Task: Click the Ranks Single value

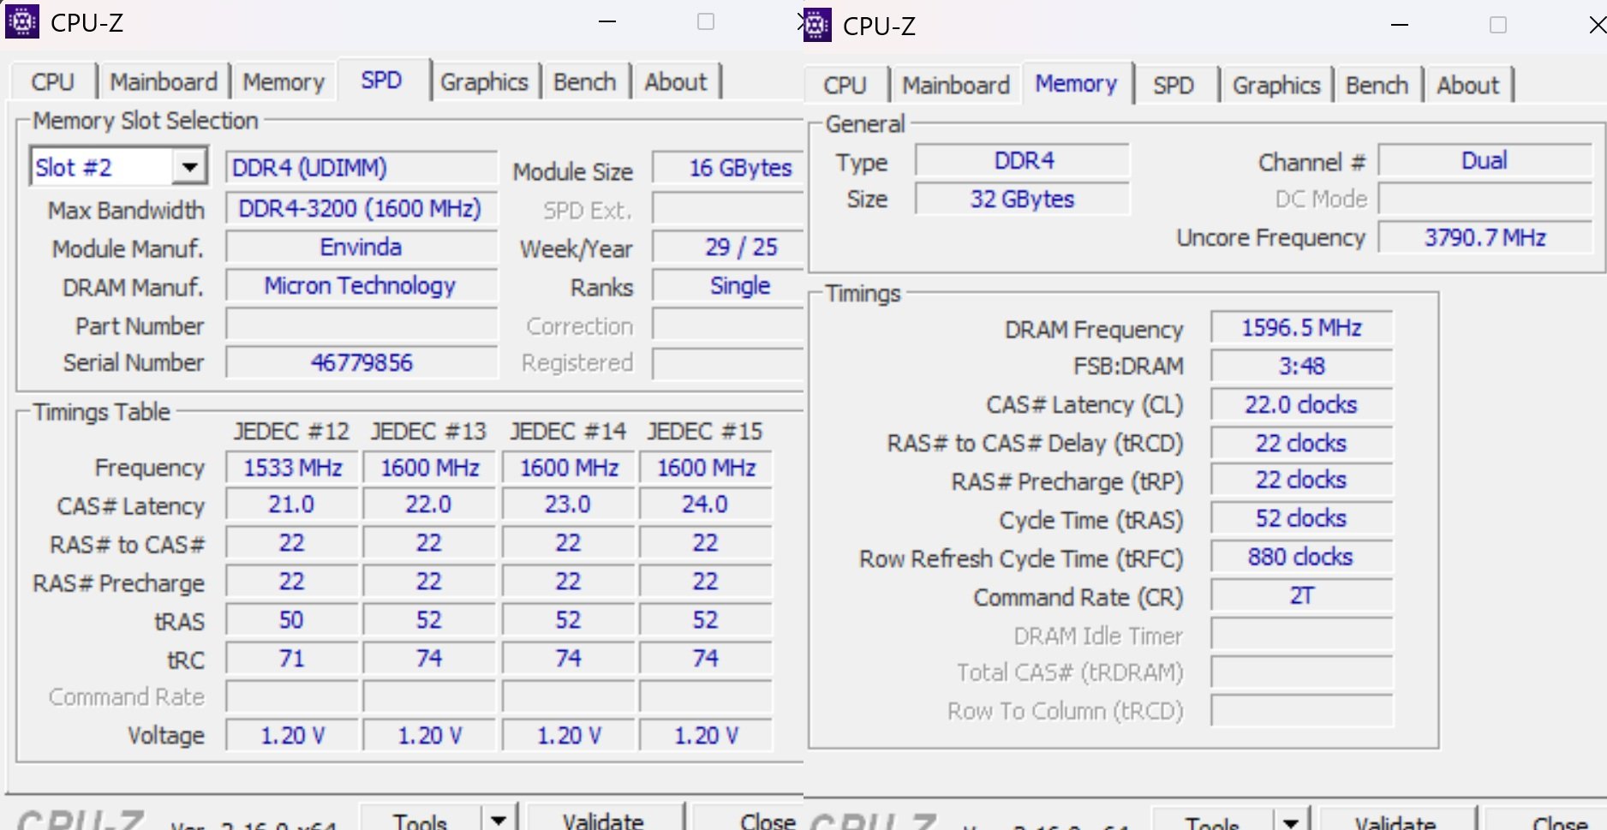Action: click(728, 285)
